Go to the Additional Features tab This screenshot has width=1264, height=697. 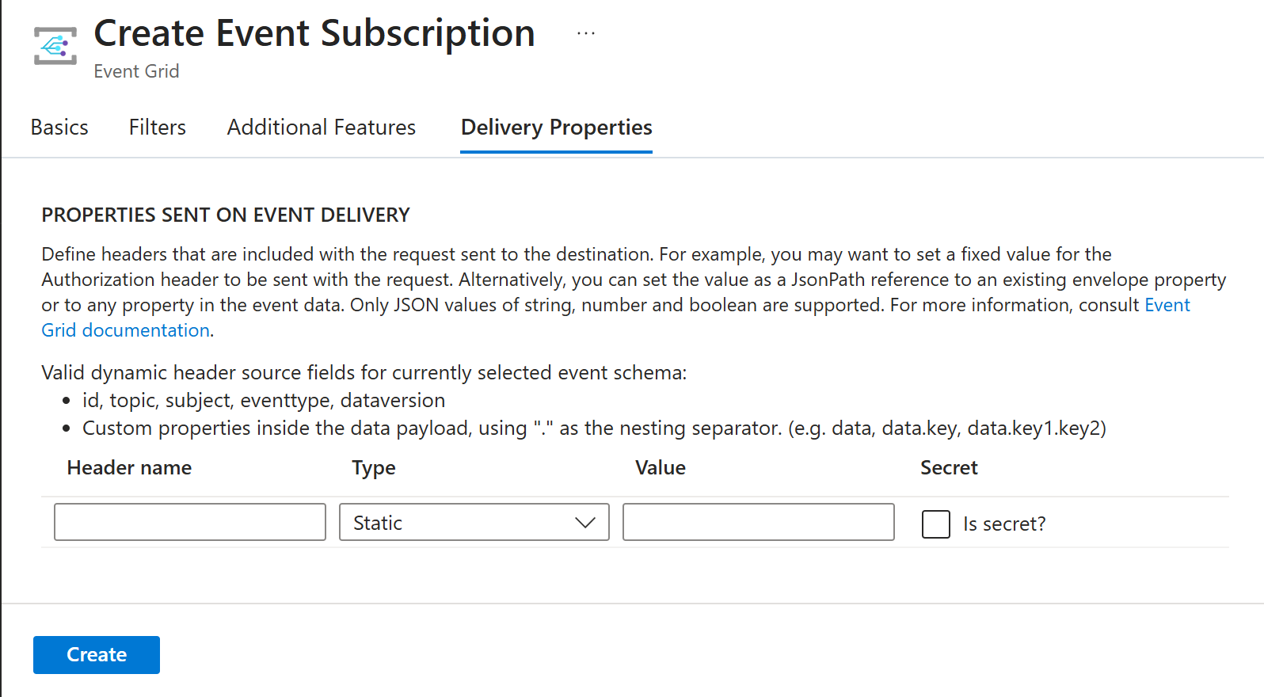322,128
